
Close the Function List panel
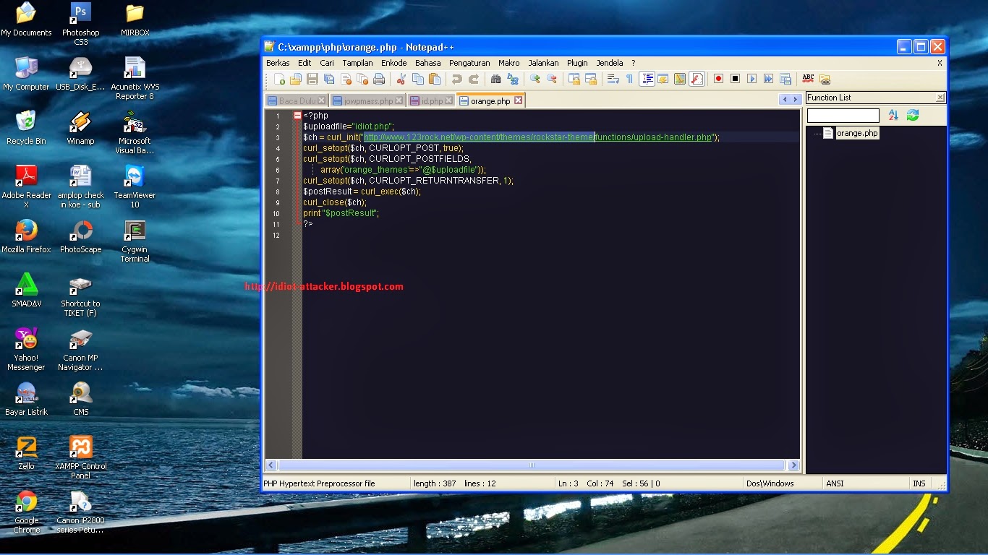coord(940,98)
